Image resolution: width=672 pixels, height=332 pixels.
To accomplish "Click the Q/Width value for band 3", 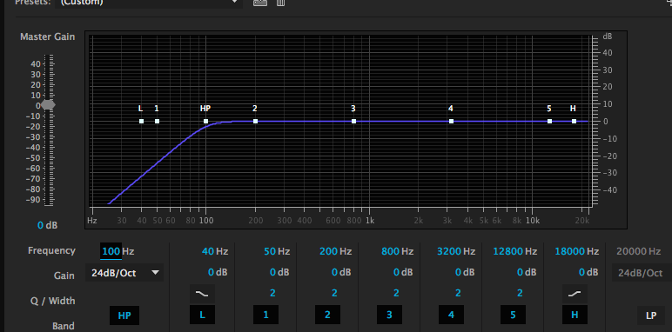I will click(x=396, y=293).
